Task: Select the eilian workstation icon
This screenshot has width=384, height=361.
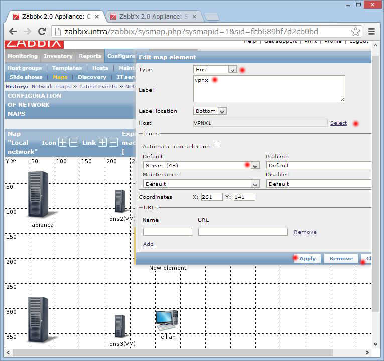Action: coord(167,320)
